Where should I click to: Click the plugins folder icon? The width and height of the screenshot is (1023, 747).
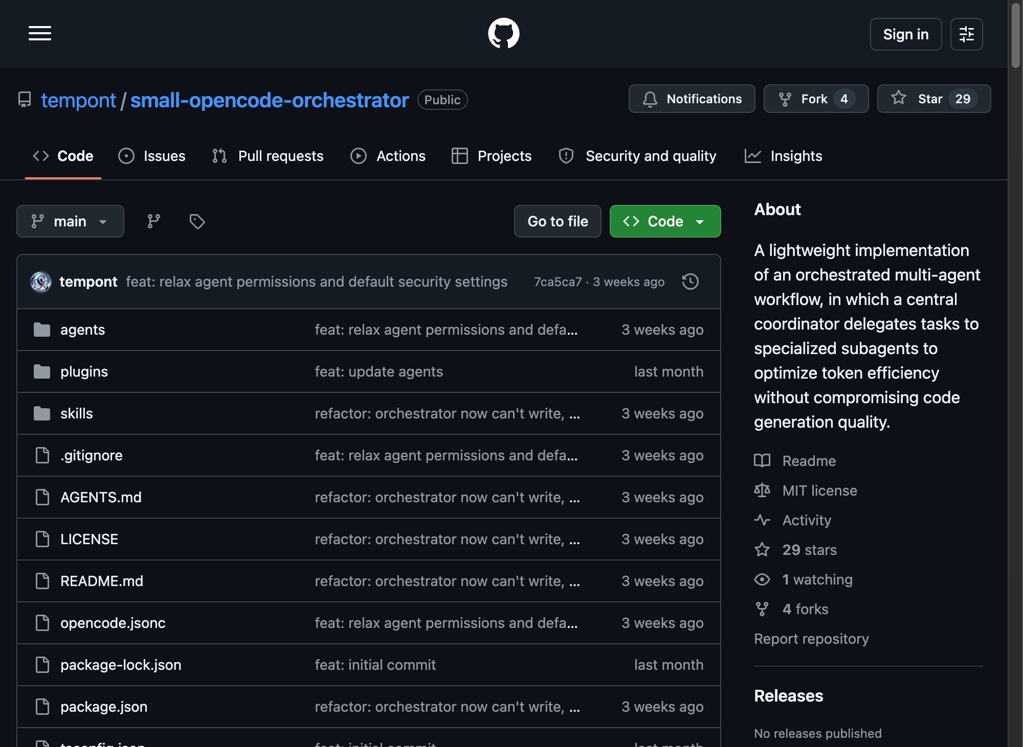(42, 371)
